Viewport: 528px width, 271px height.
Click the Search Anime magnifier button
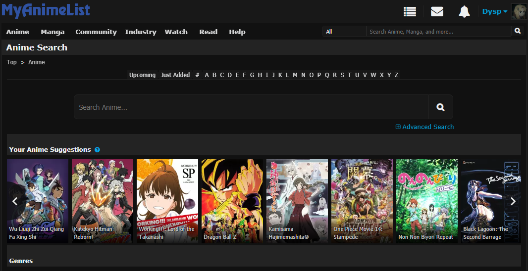click(440, 107)
